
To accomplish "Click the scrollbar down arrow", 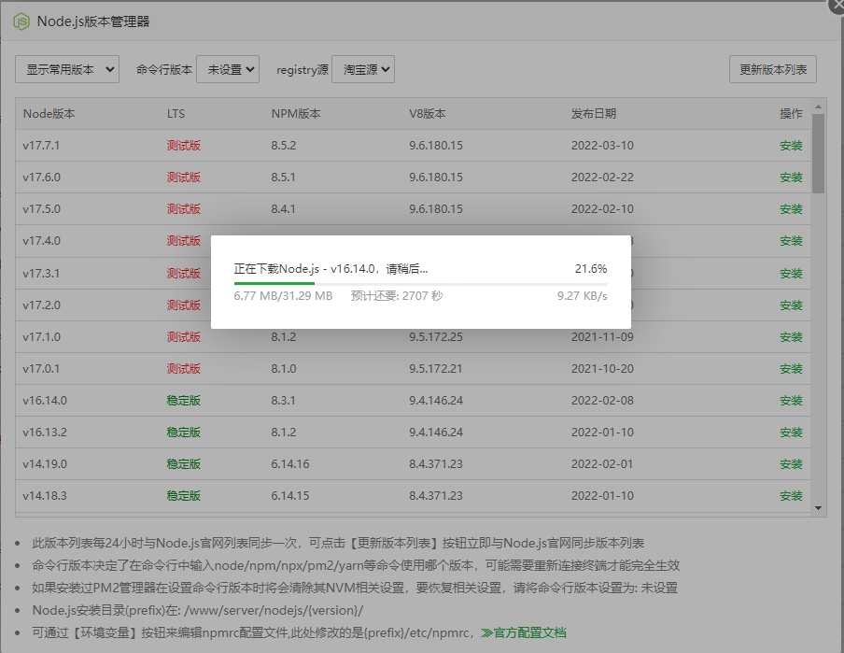I will click(x=818, y=508).
